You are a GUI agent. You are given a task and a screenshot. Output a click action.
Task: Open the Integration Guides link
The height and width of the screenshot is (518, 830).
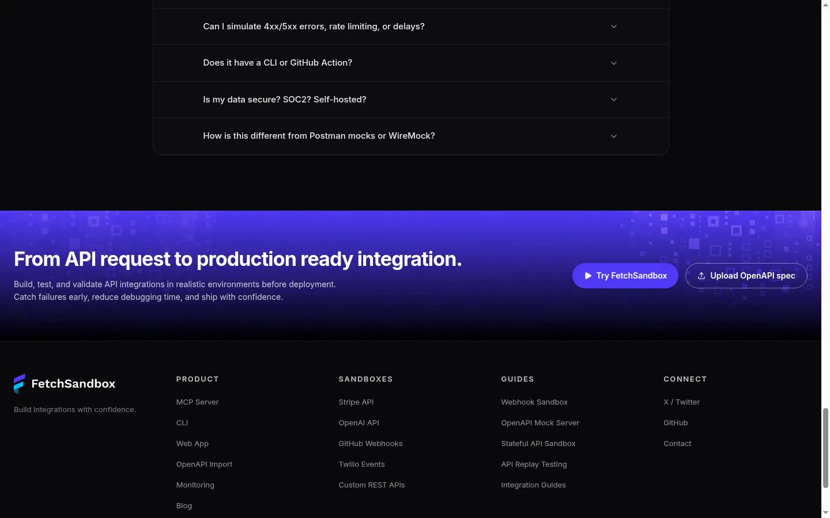[x=534, y=485]
